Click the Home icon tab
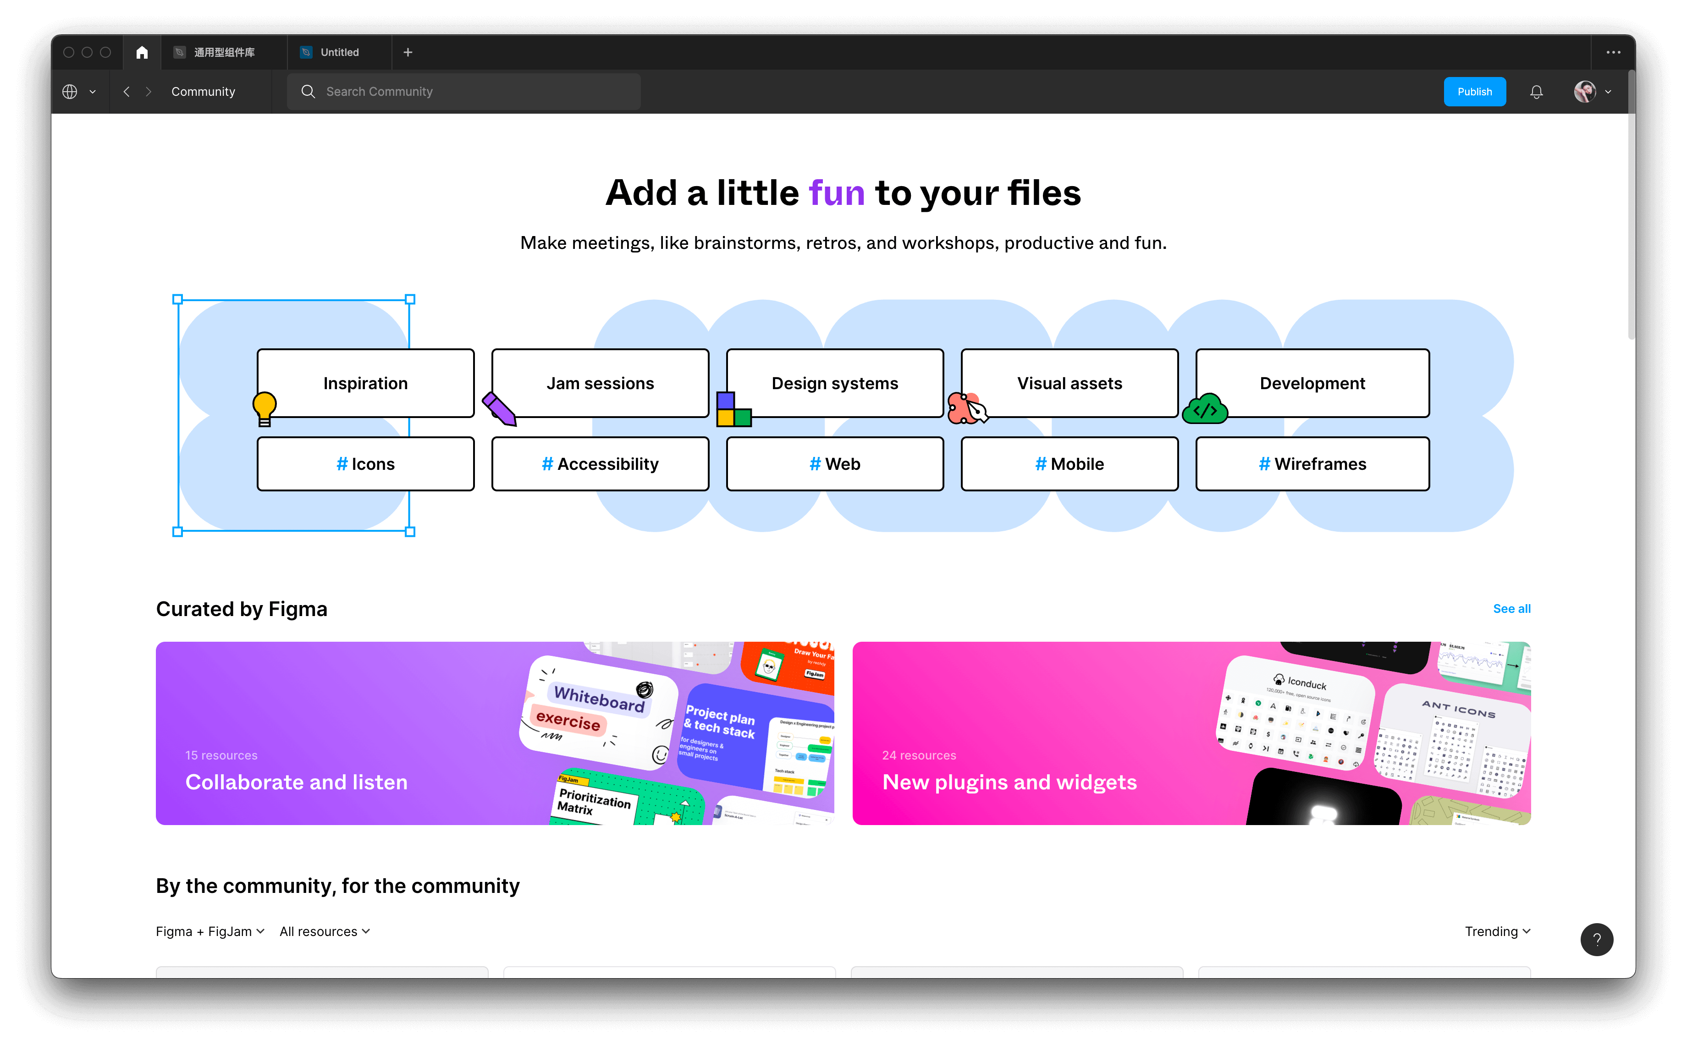Image resolution: width=1687 pixels, height=1046 pixels. pos(142,53)
